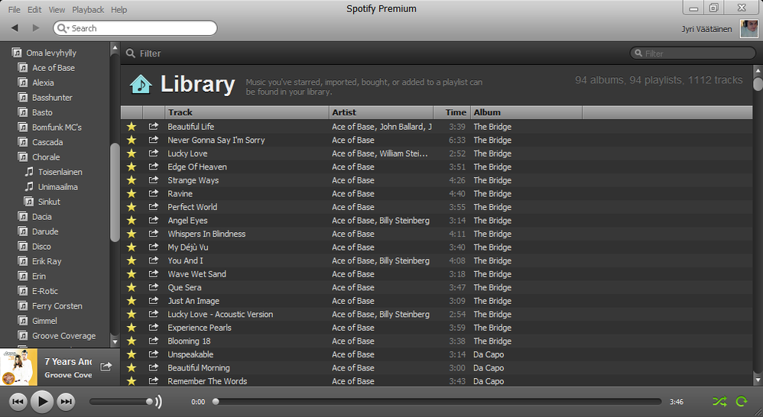The width and height of the screenshot is (763, 417).
Task: Unstar the Blooming 18 track
Action: click(131, 341)
